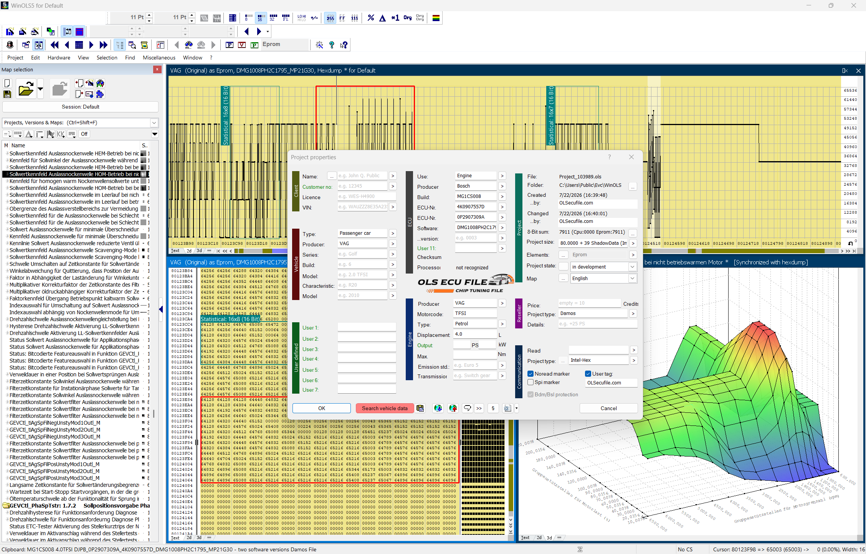Click the Engine Displacement input field
This screenshot has height=554, width=866.
475,334
